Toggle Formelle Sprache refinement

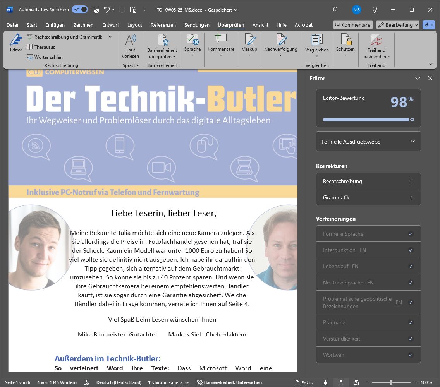tap(368, 234)
